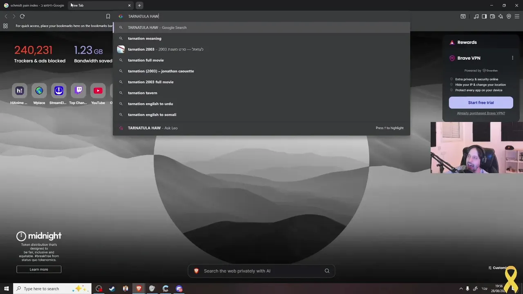Open the tab search icon in toolbar

pos(463,16)
